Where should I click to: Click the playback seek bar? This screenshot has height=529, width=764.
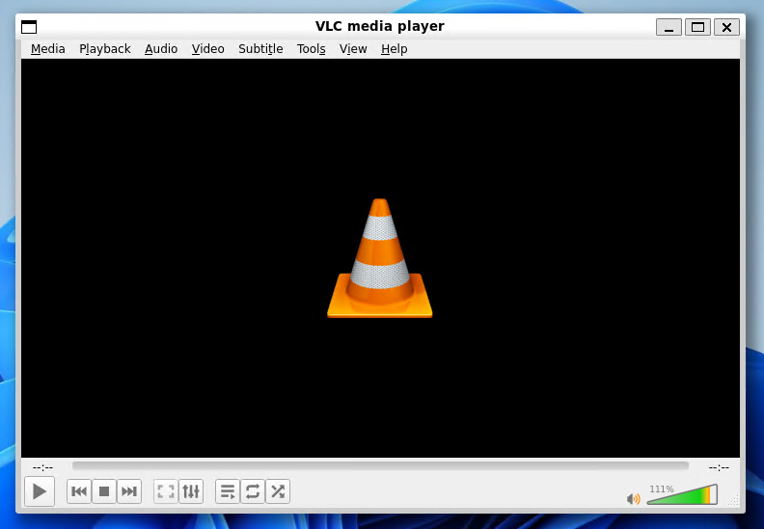(380, 466)
